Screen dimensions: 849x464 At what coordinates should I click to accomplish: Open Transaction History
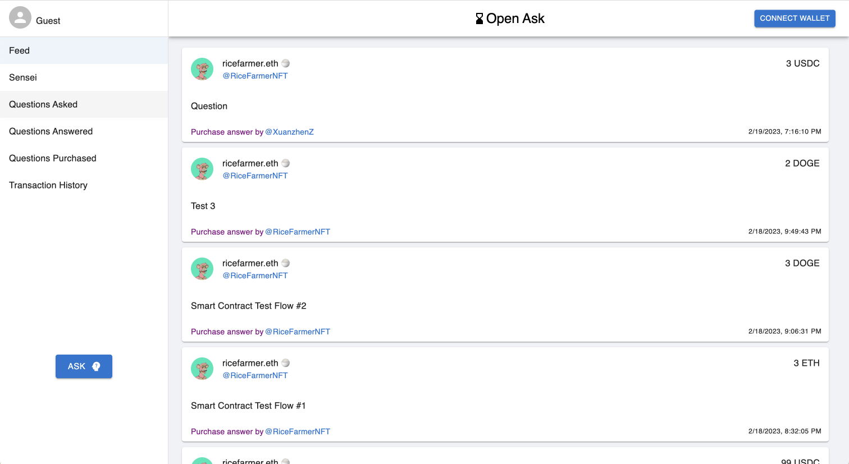[x=48, y=185]
